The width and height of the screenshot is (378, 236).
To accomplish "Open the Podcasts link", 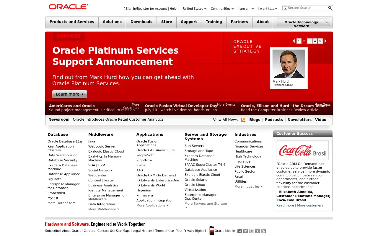I will coord(274,120).
